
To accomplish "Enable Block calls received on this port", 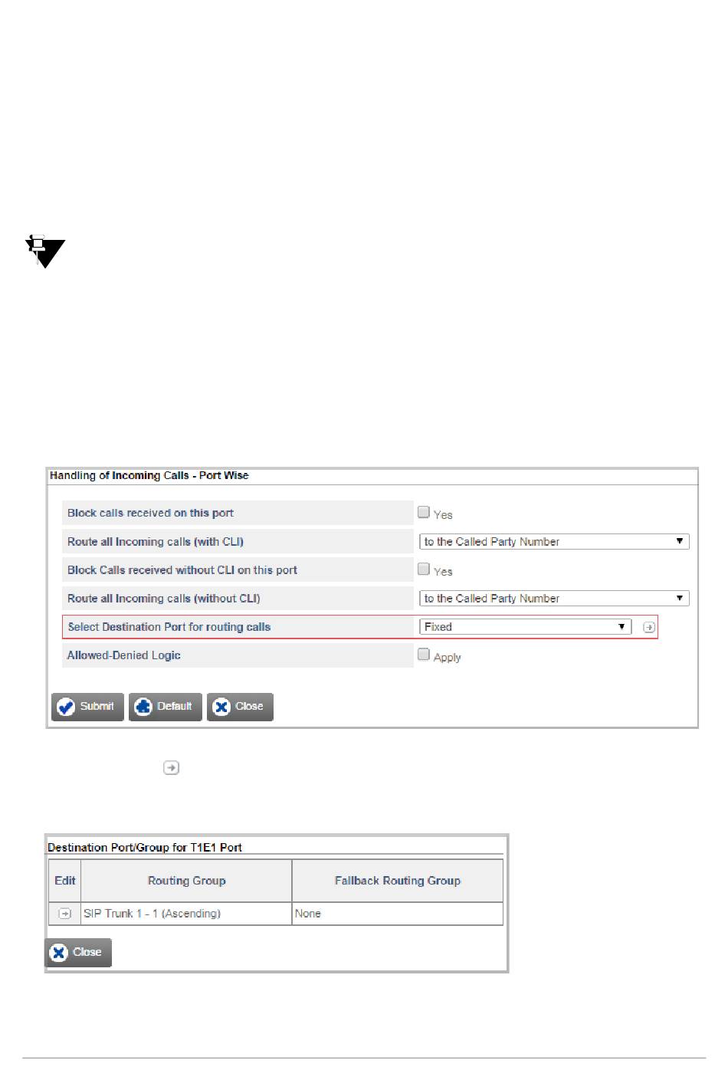I will 424,512.
